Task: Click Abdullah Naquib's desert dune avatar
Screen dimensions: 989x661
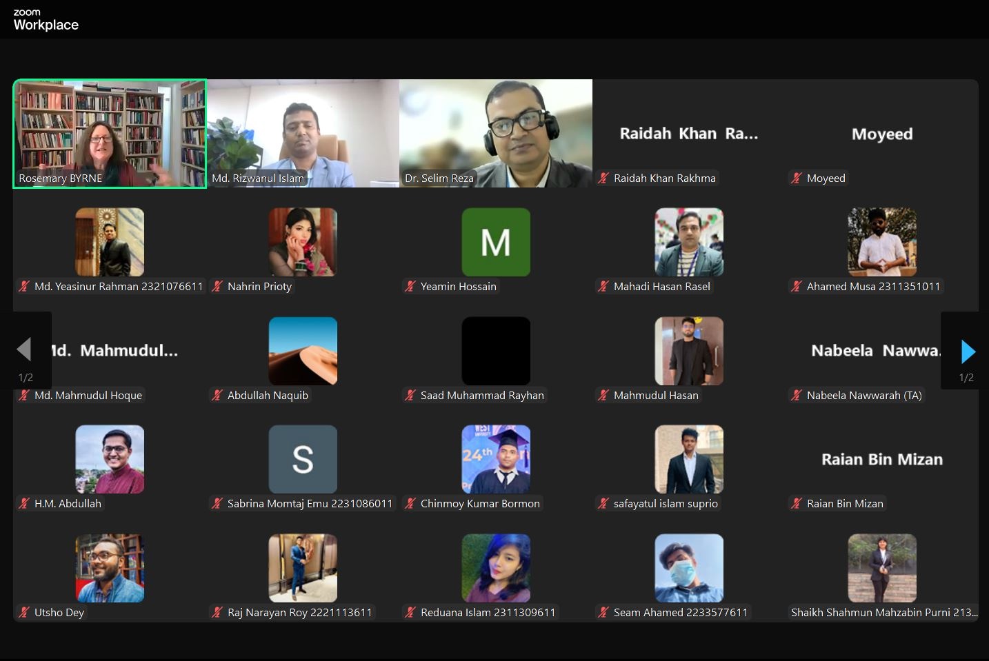Action: point(303,351)
